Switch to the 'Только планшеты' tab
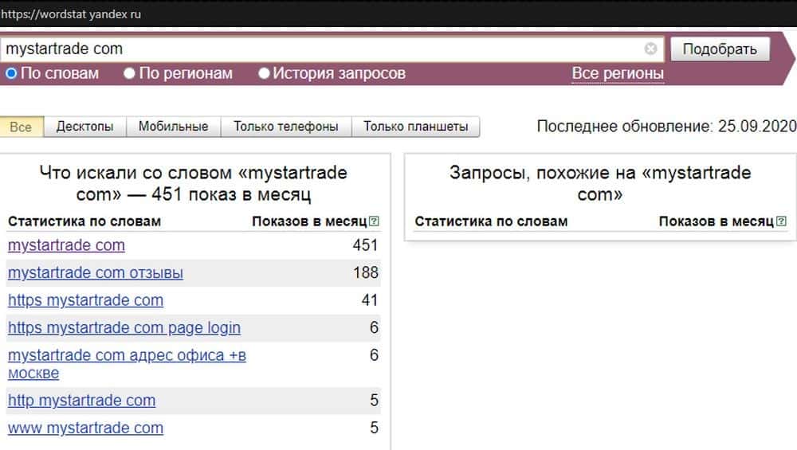The image size is (797, 450). [415, 127]
